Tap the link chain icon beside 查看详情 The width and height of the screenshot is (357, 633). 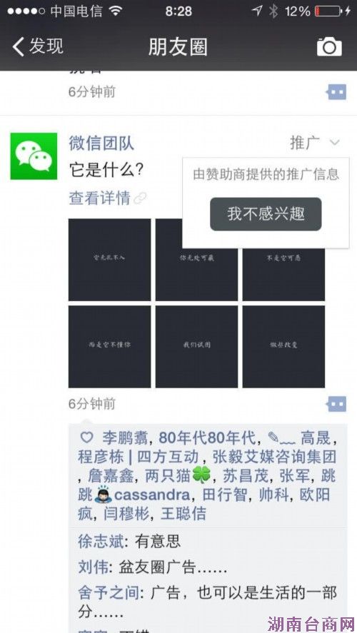[x=140, y=198]
